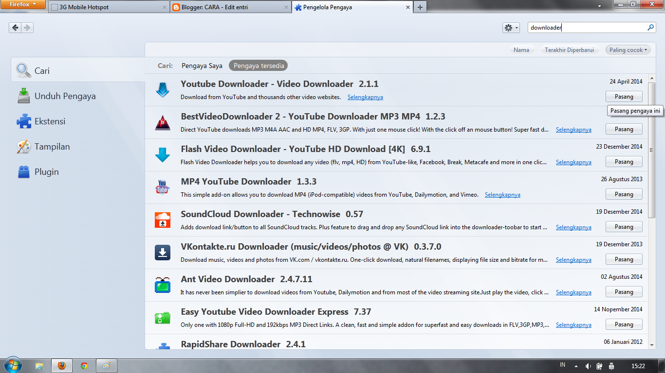Click the Ant Video Downloader TV icon
This screenshot has height=373, width=665.
(163, 285)
